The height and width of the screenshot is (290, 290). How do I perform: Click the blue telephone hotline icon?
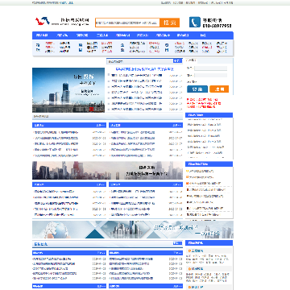[x=195, y=22]
